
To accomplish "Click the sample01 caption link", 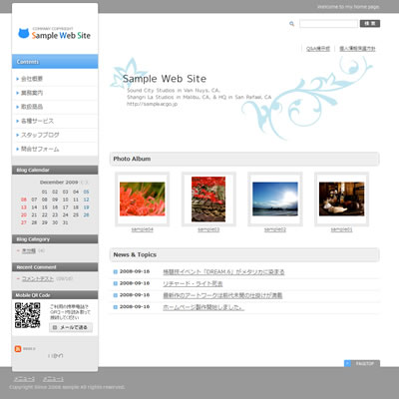I will [341, 229].
